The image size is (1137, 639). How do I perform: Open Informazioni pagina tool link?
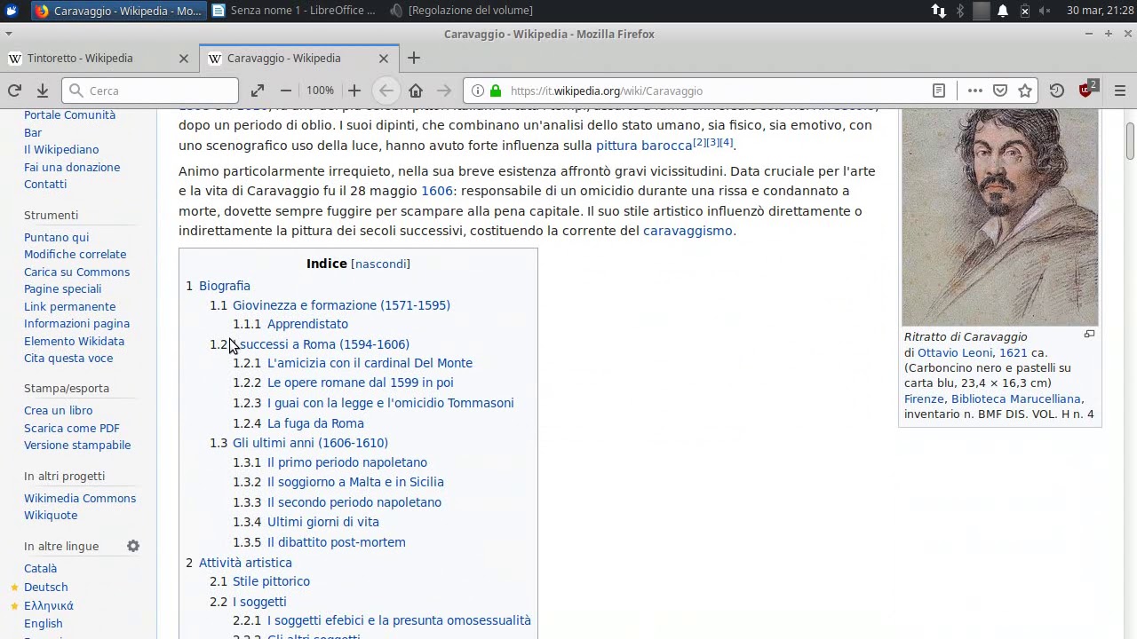coord(76,323)
